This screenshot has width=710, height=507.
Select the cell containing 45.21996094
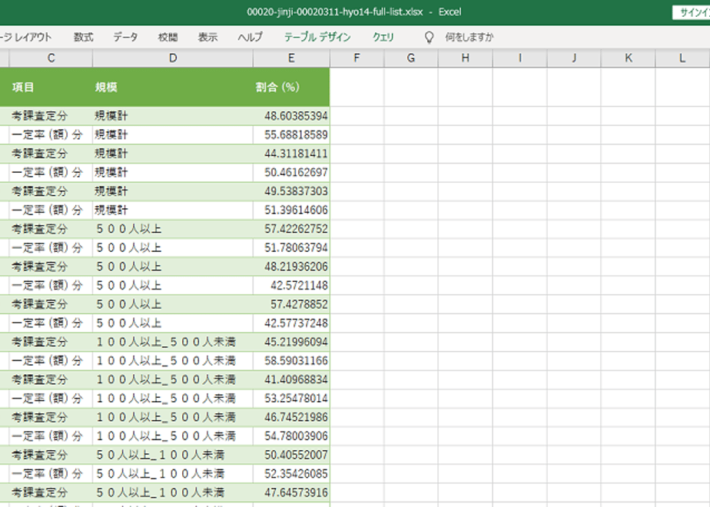coord(291,342)
